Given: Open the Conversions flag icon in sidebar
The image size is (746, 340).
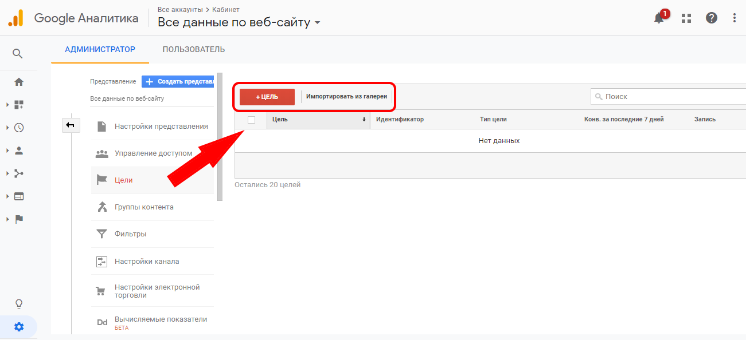Looking at the screenshot, I should click(19, 219).
